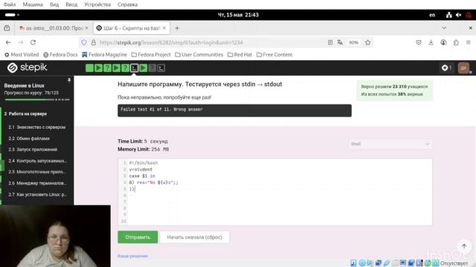This screenshot has width=476, height=267.
Task: Open the extensions puzzle icon
Action: (x=456, y=42)
